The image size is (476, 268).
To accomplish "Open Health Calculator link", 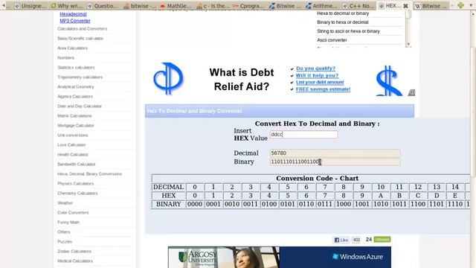I will 73,155.
